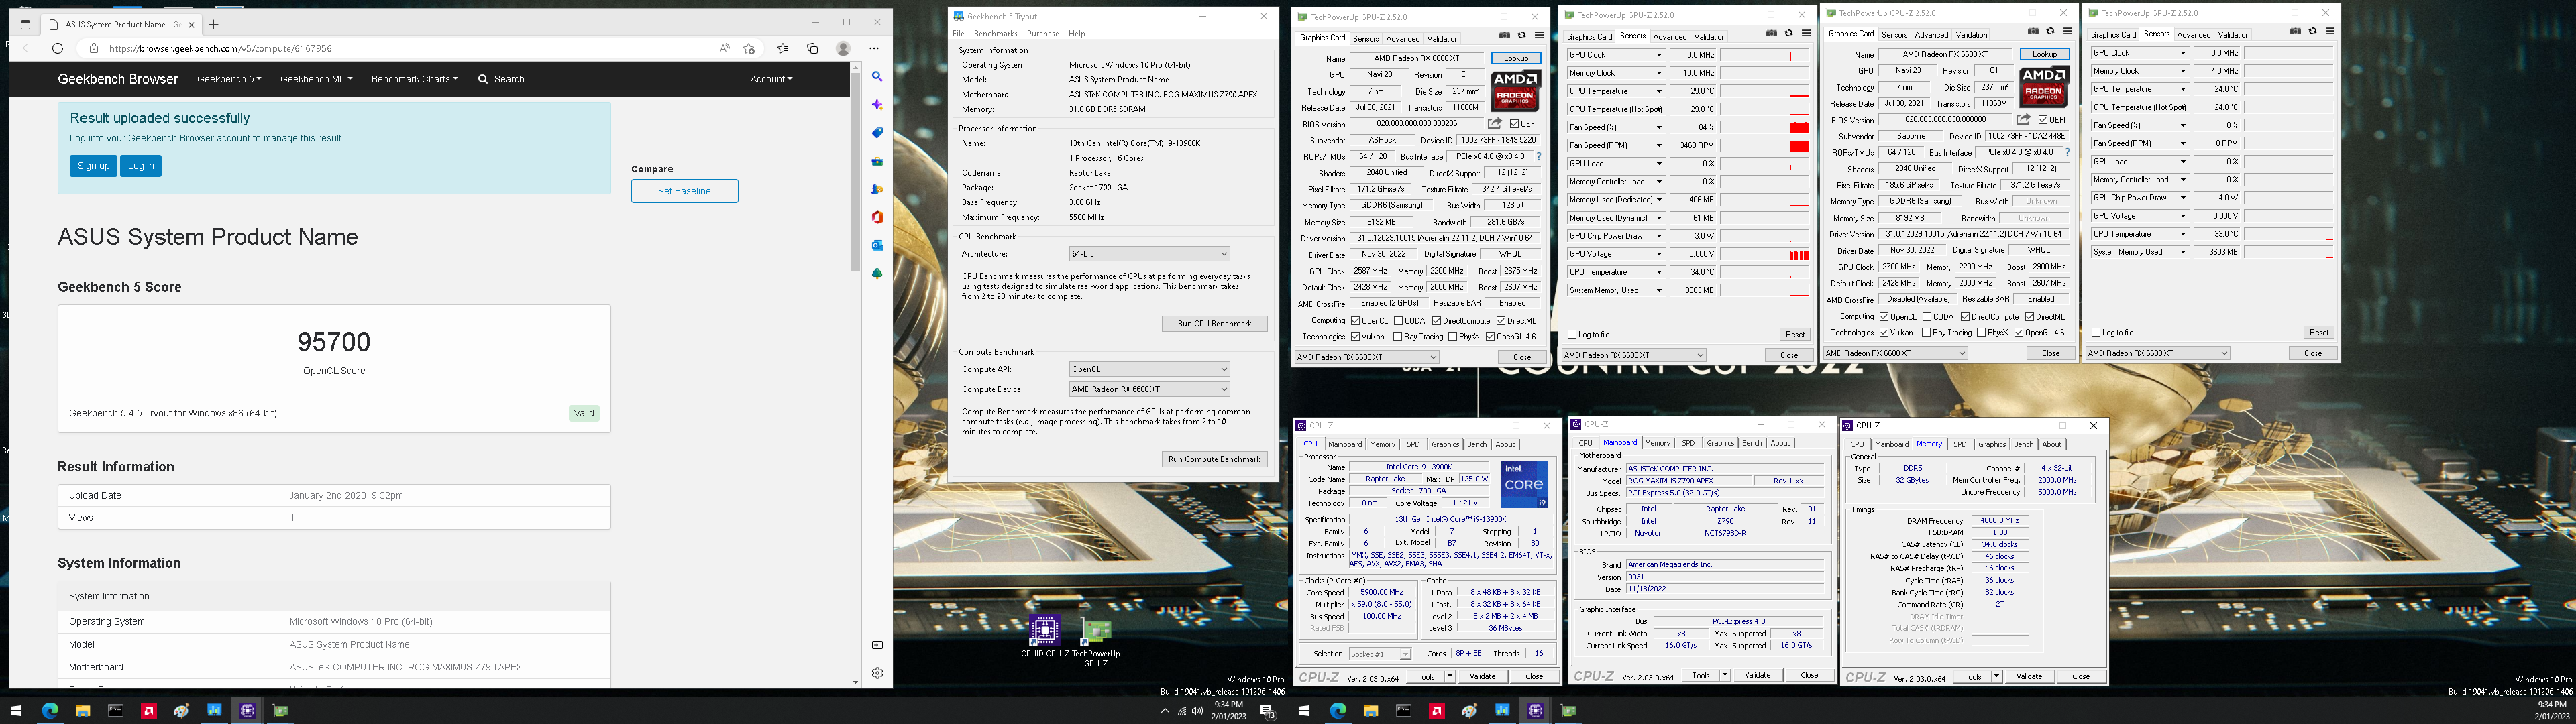
Task: Open the Edge Favorites list icon
Action: 783,48
